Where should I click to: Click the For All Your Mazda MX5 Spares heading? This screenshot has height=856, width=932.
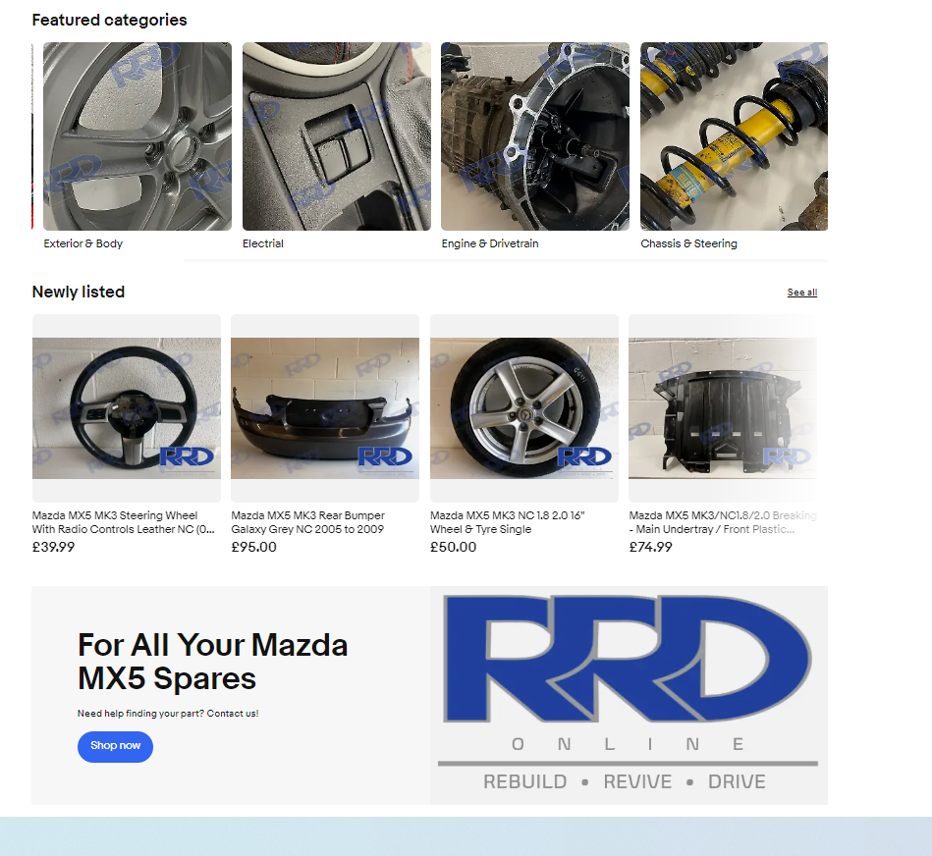pos(213,662)
